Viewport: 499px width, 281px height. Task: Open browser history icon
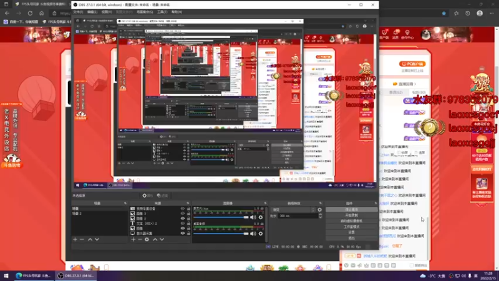[x=467, y=13]
